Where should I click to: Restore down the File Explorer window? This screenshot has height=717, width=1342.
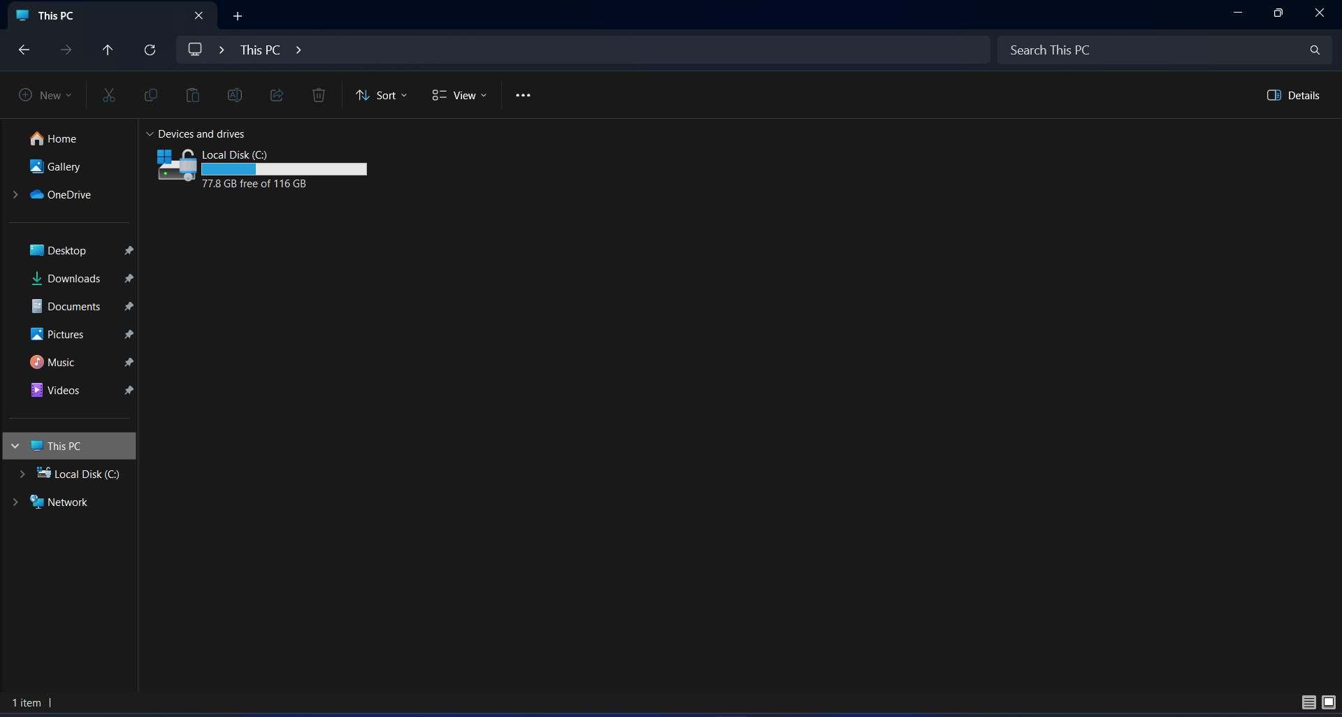click(1278, 13)
